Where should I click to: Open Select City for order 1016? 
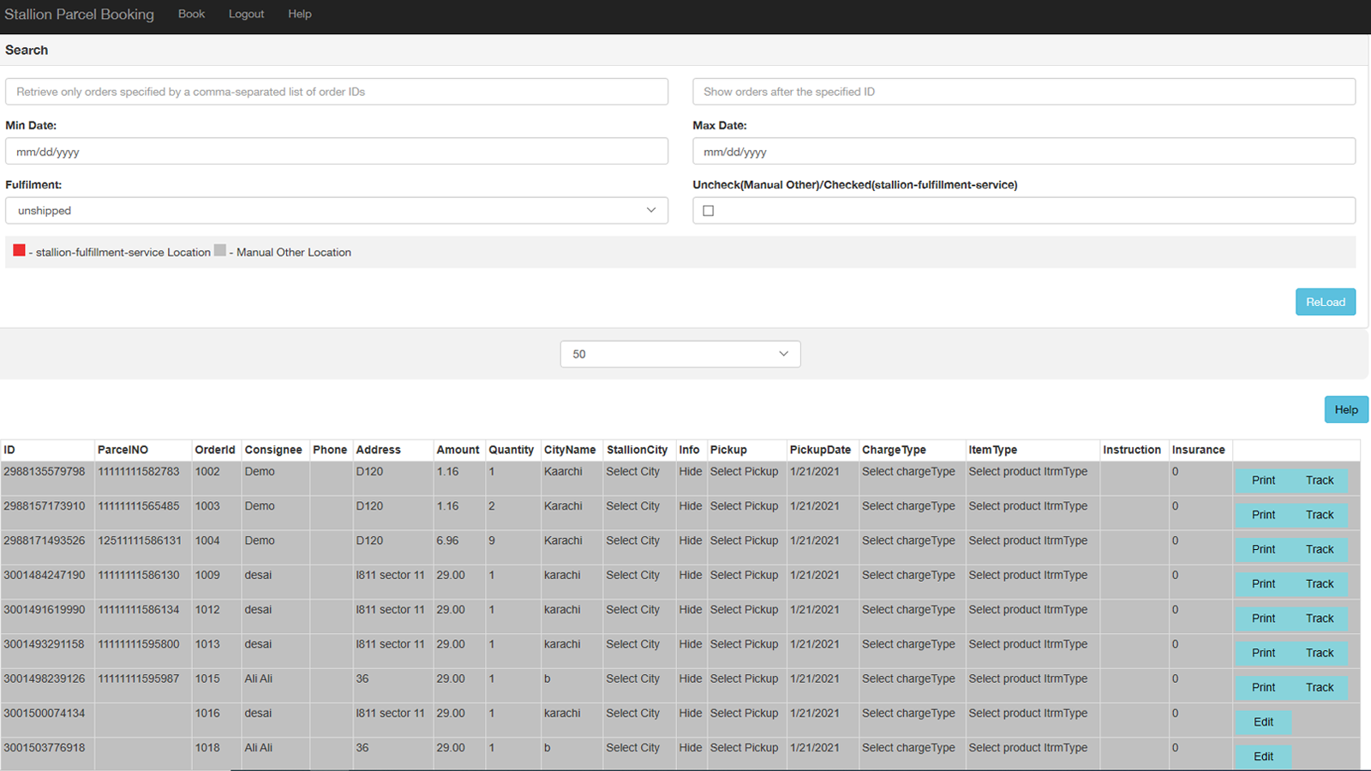(632, 713)
